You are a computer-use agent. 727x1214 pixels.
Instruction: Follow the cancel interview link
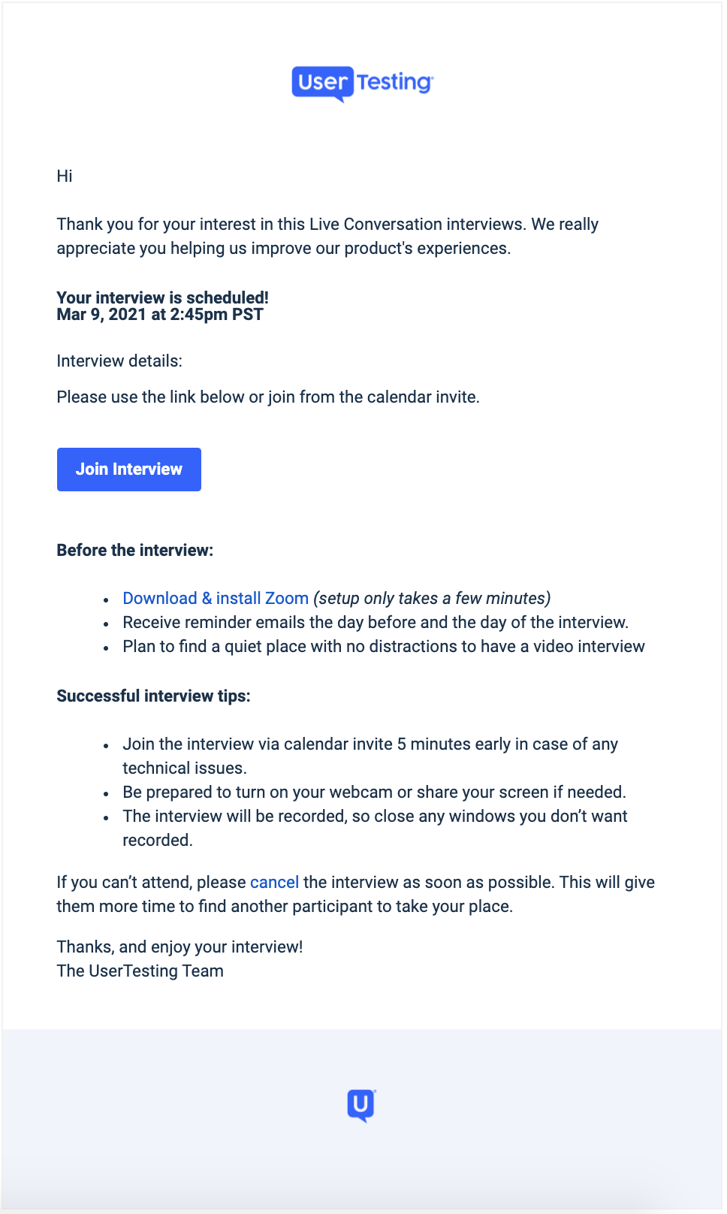pyautogui.click(x=274, y=883)
